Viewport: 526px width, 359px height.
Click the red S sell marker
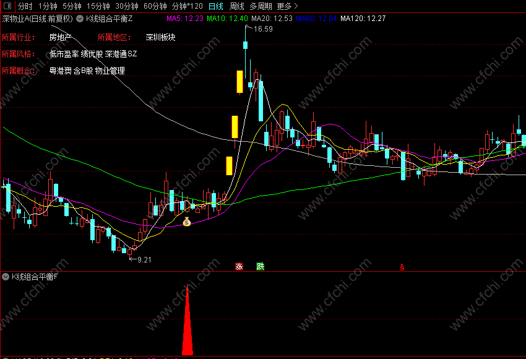coord(402,267)
